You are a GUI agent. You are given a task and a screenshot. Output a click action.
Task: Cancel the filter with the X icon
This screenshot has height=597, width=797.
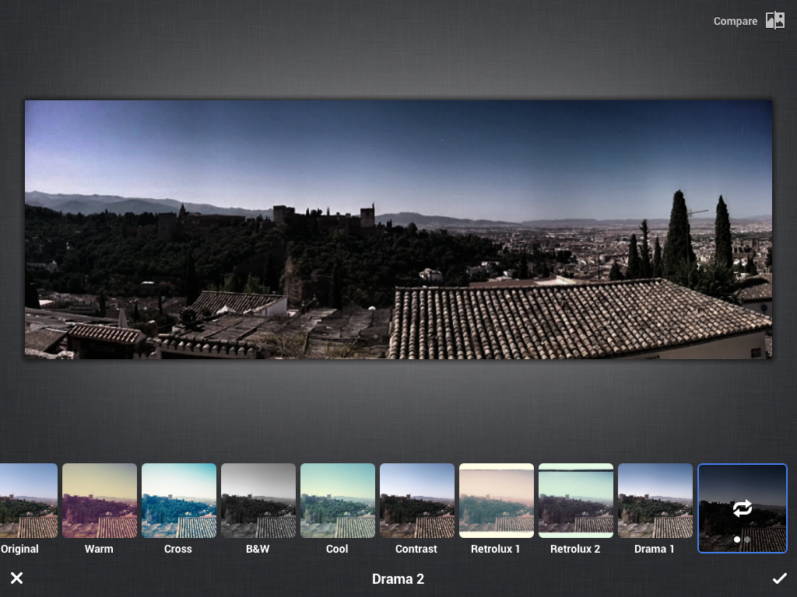(16, 578)
